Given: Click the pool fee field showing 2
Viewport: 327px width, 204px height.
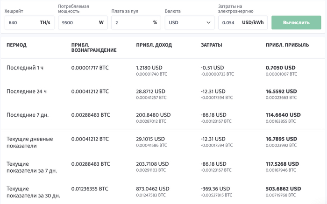Looking at the screenshot, I should click(x=131, y=22).
